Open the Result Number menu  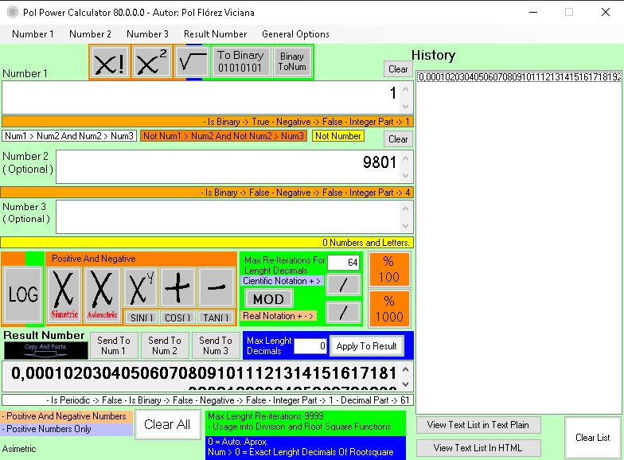(215, 34)
